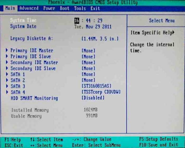Screen dimensions: 185x148
Task: Open the Advanced menu tab
Action: click(x=29, y=8)
